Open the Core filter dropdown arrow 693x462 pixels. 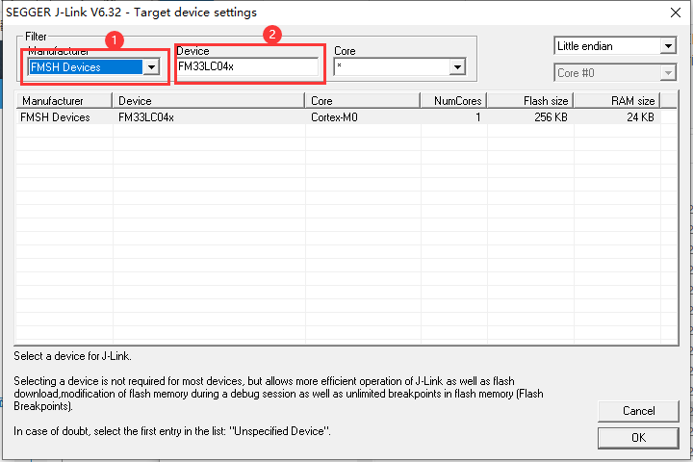click(x=457, y=67)
